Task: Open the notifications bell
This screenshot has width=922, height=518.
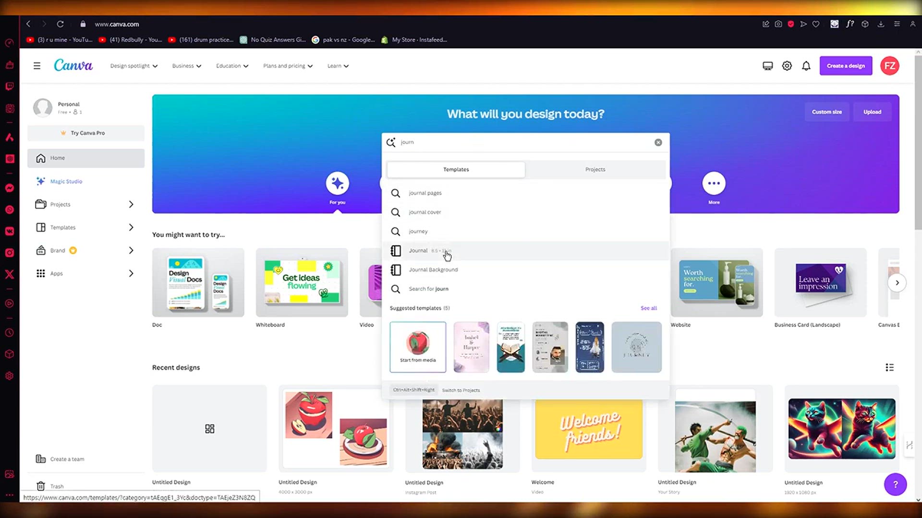Action: (806, 66)
